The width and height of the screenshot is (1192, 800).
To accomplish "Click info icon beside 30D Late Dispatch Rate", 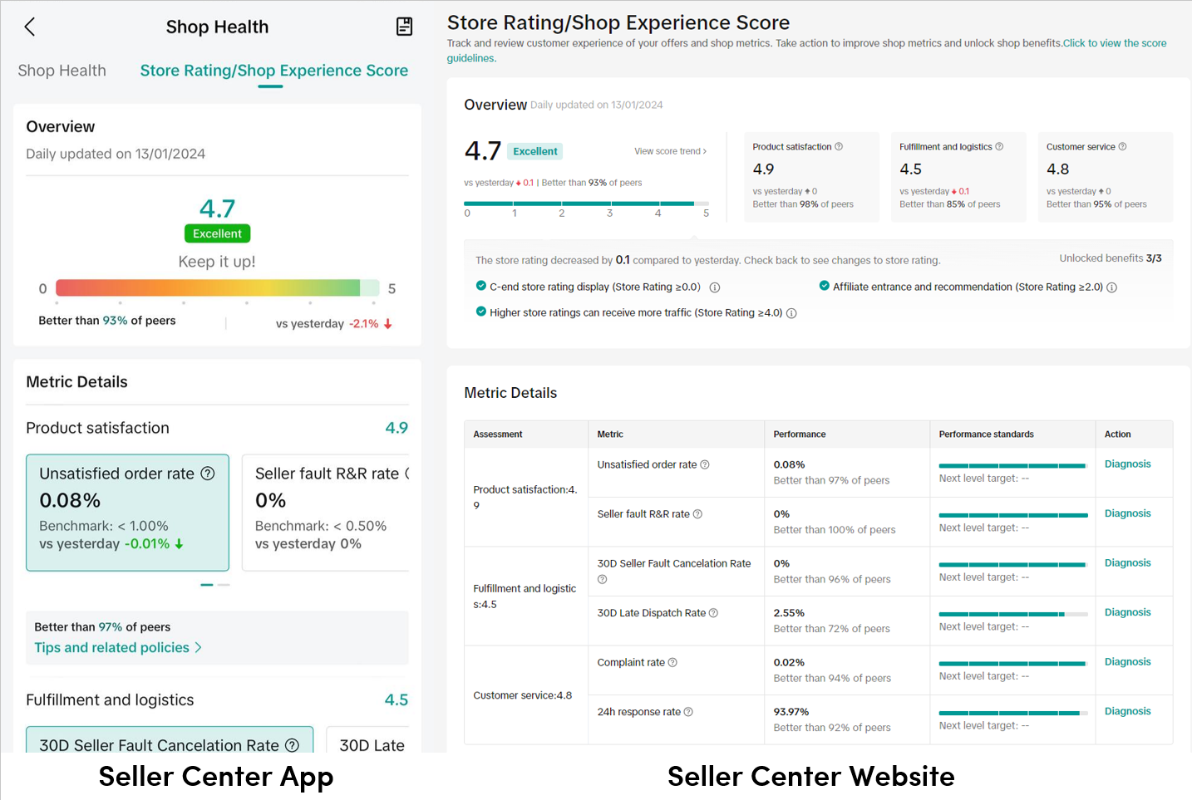I will tap(713, 613).
